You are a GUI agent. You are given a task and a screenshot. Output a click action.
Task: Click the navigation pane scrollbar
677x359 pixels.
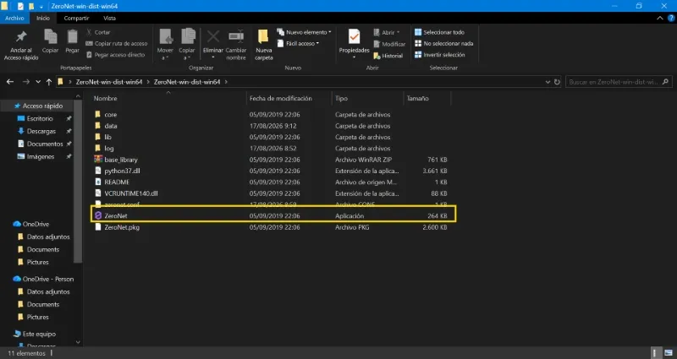pyautogui.click(x=78, y=181)
